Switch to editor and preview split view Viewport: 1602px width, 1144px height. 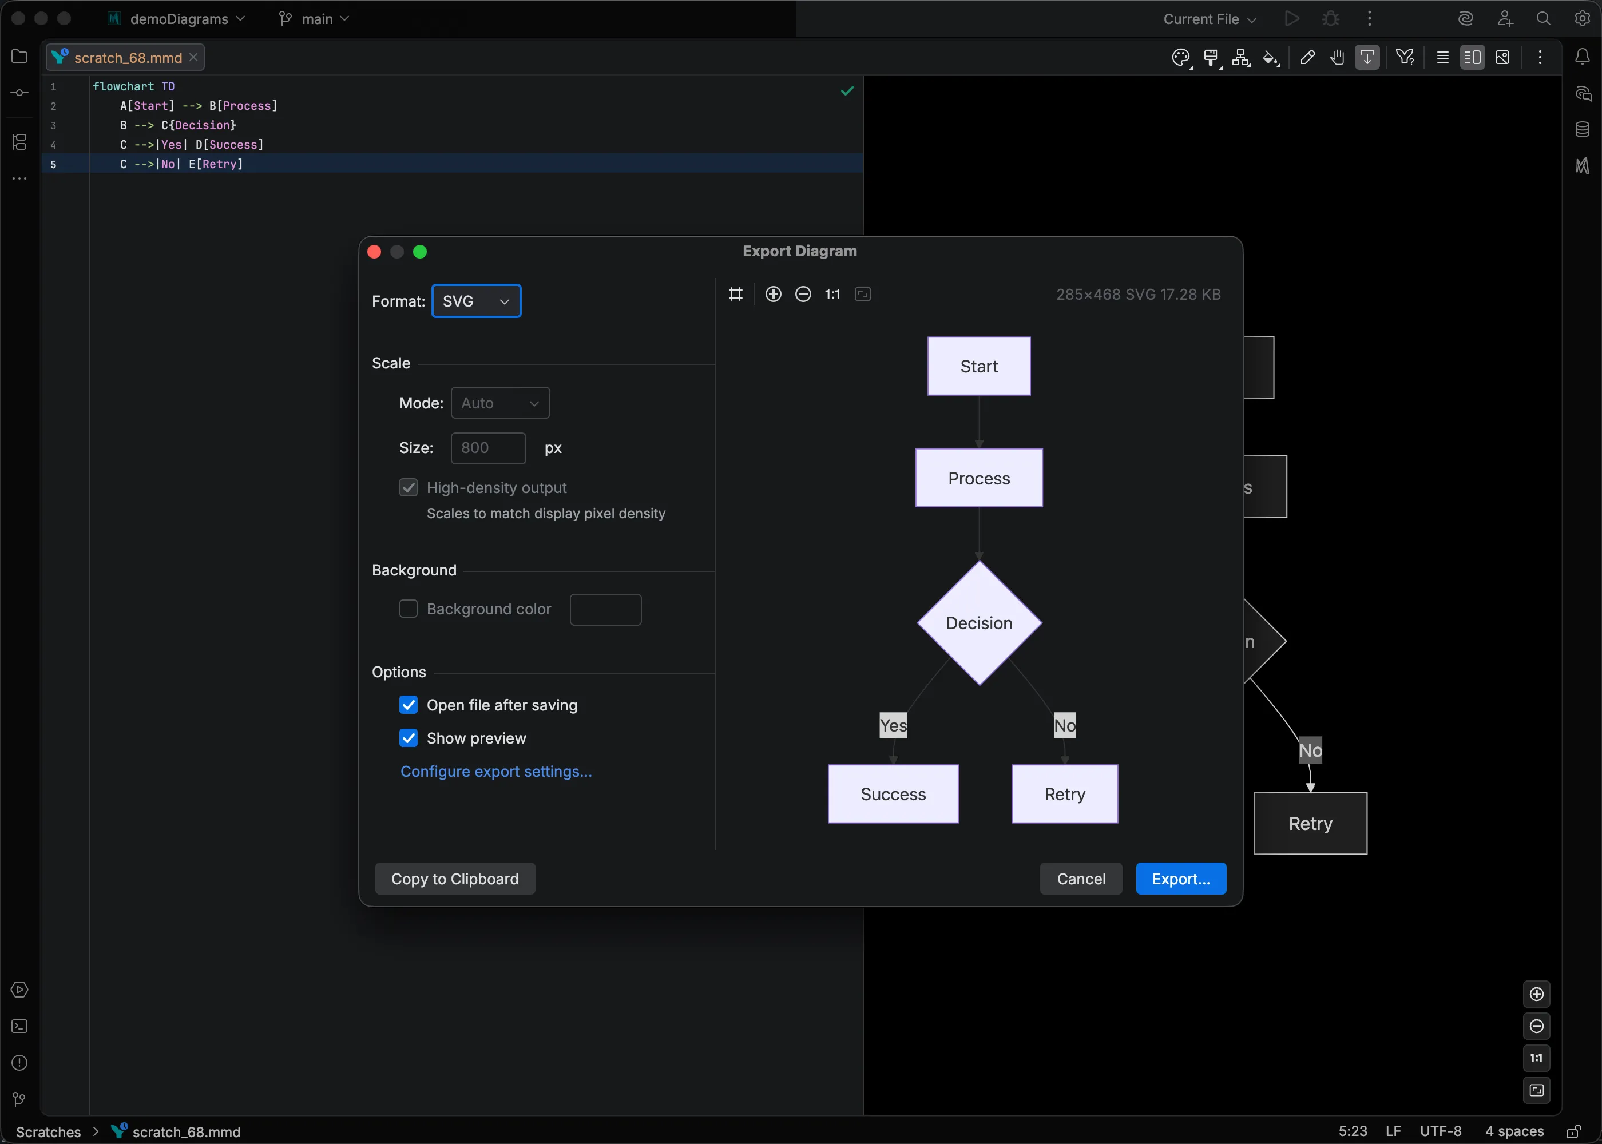(1472, 58)
